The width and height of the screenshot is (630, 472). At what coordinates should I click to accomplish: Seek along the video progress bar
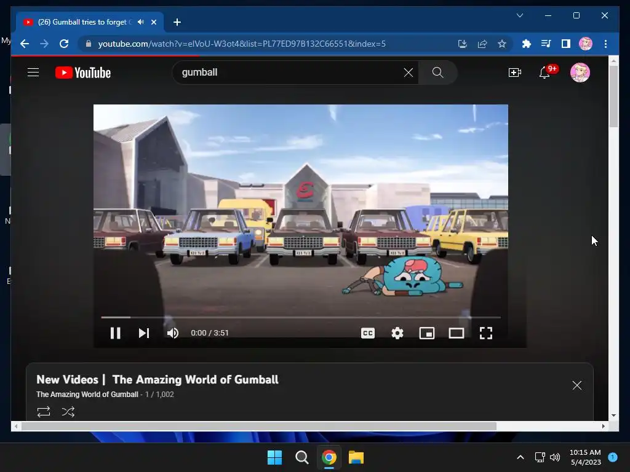(x=300, y=317)
